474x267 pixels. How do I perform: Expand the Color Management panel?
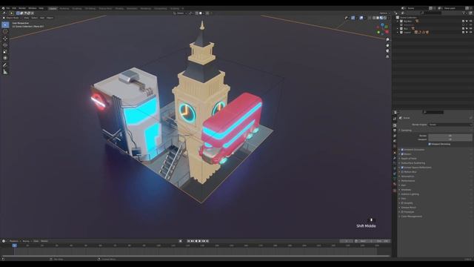click(411, 216)
